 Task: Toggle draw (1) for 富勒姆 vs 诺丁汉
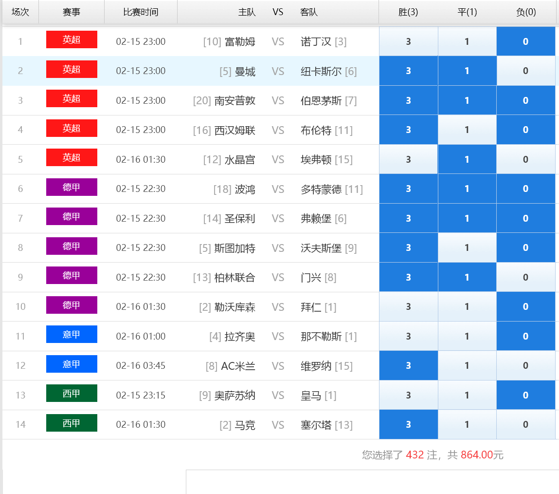pyautogui.click(x=467, y=41)
